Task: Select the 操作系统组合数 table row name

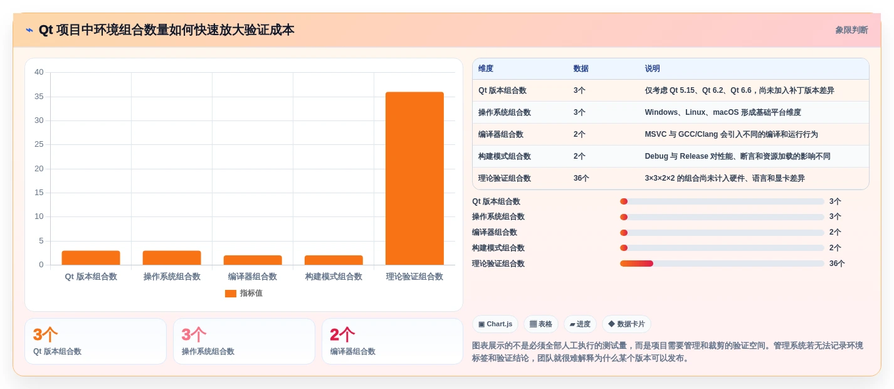Action: pos(505,112)
